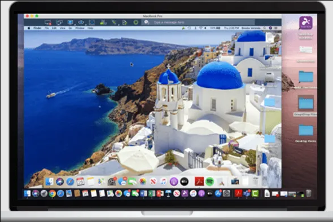The width and height of the screenshot is (333, 222).
Task: Toggle the eye view-only icon in toolbar
Action: 81,22
